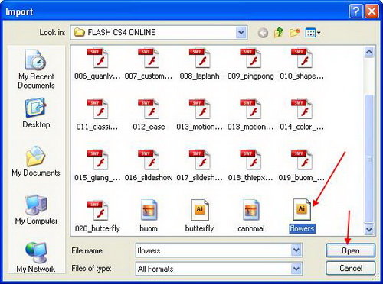Open My Computer location

point(36,210)
